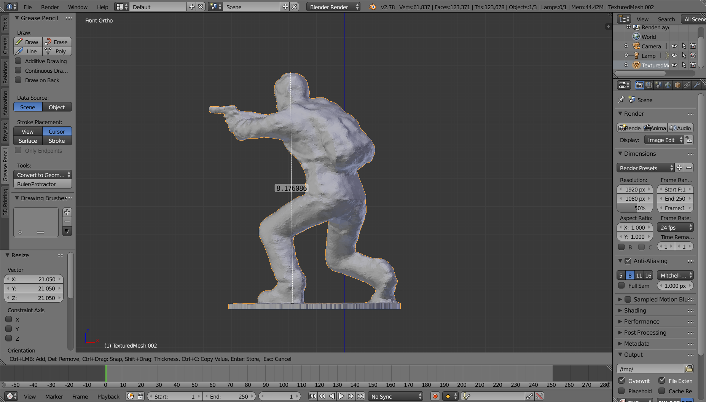Open the Scene properties tab

[658, 85]
